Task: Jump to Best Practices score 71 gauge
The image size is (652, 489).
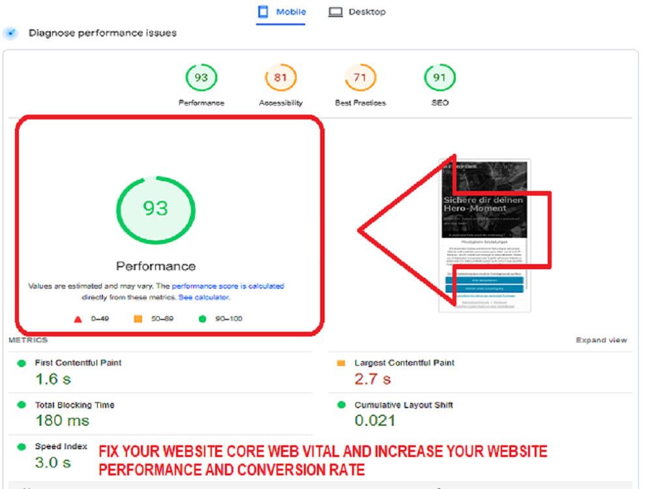Action: [360, 78]
